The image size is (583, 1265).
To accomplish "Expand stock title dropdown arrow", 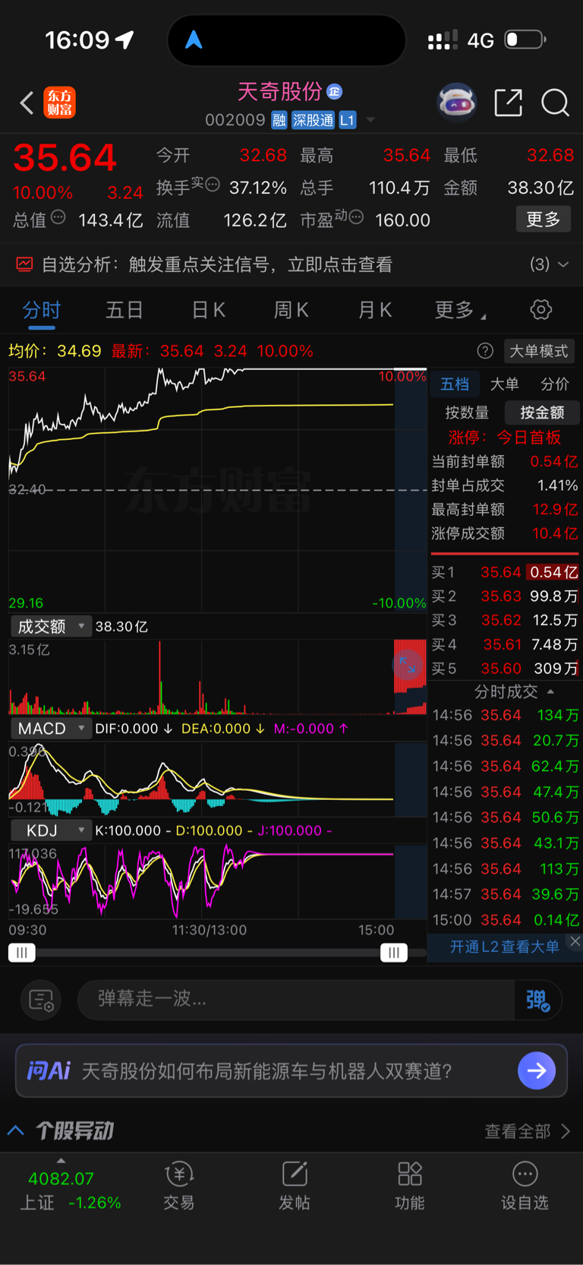I will click(x=370, y=120).
